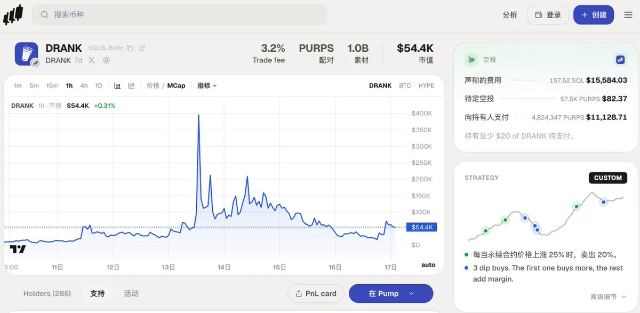640x313 pixels.
Task: Click the strategy preview chart
Action: [x=546, y=216]
